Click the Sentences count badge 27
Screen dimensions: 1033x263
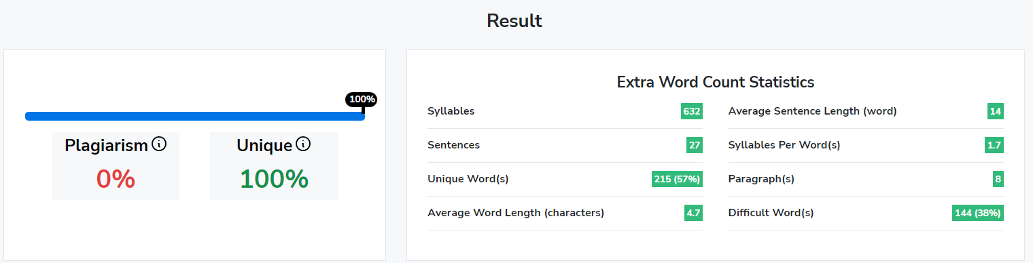click(x=695, y=145)
